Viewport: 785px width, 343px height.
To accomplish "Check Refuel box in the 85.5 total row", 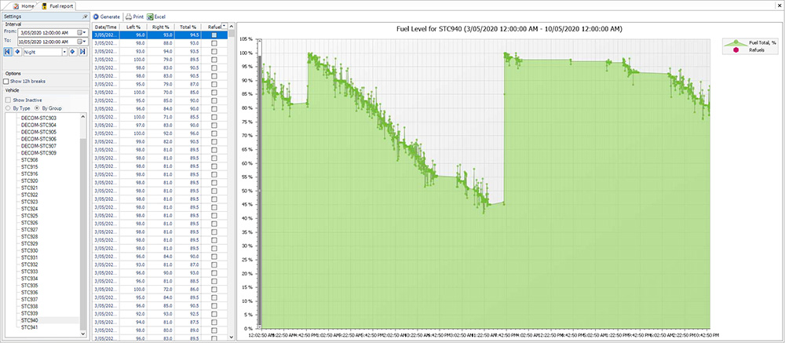I will [214, 117].
